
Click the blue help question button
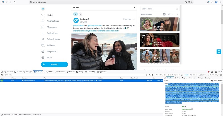[x=219, y=51]
